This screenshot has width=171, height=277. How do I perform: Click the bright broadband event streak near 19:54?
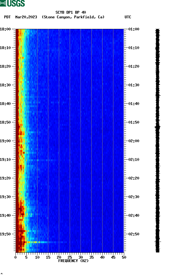46,242
